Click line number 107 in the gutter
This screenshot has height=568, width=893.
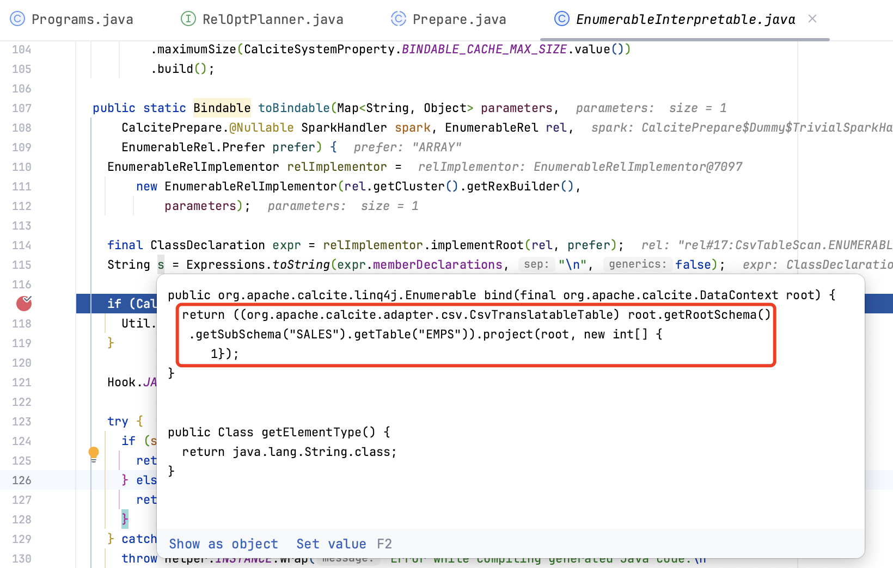22,108
